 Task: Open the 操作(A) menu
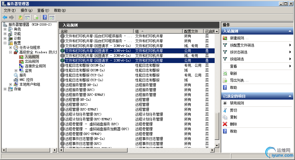coord(27,10)
